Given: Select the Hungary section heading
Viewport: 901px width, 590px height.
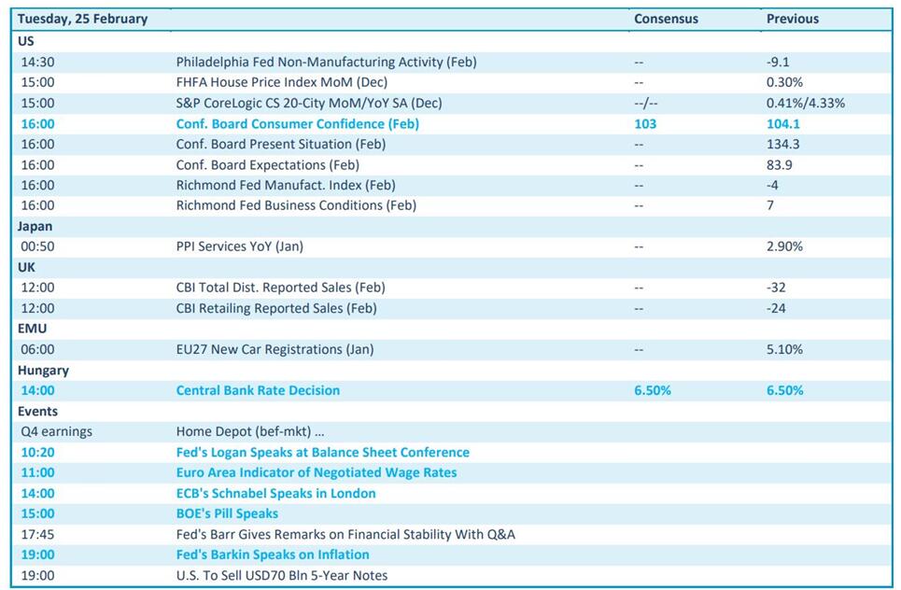Looking at the screenshot, I should (x=43, y=370).
